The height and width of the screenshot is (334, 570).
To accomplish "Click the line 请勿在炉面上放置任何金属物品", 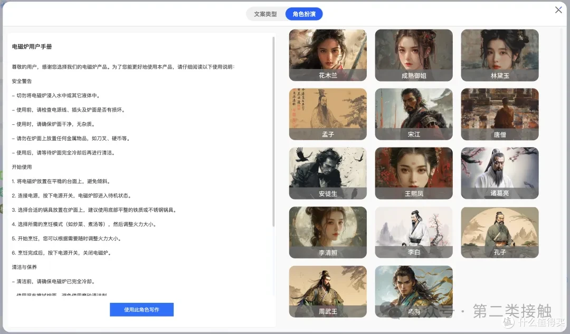I will tap(71, 139).
